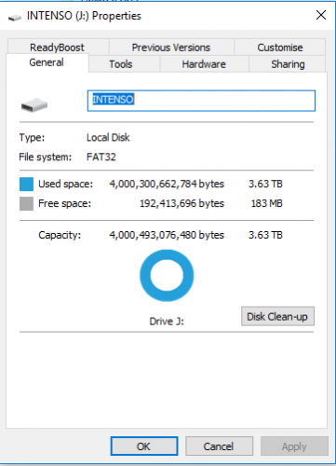Cancel the properties dialog
Viewport: 336px width, 466px height.
219,446
